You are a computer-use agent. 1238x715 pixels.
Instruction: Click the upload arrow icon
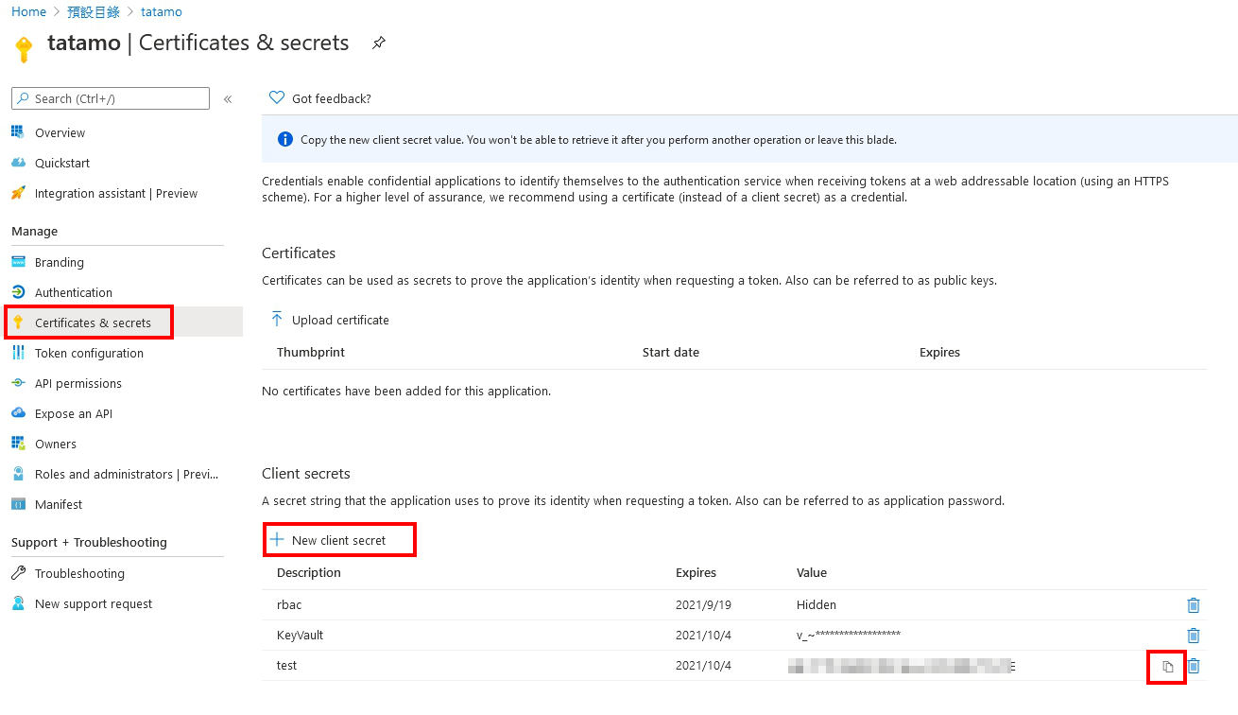pos(277,320)
